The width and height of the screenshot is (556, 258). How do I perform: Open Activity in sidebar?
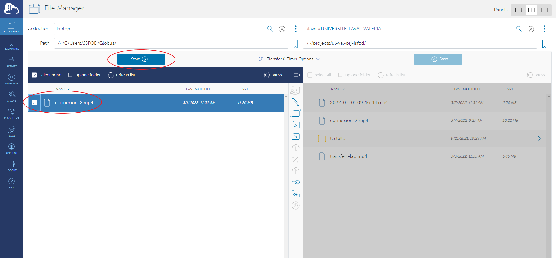12,62
